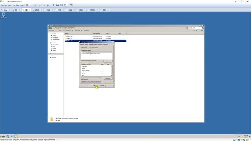Image resolution: width=251 pixels, height=141 pixels.
Task: Open the Organize dropdown in Explorer
Action: click(x=52, y=31)
